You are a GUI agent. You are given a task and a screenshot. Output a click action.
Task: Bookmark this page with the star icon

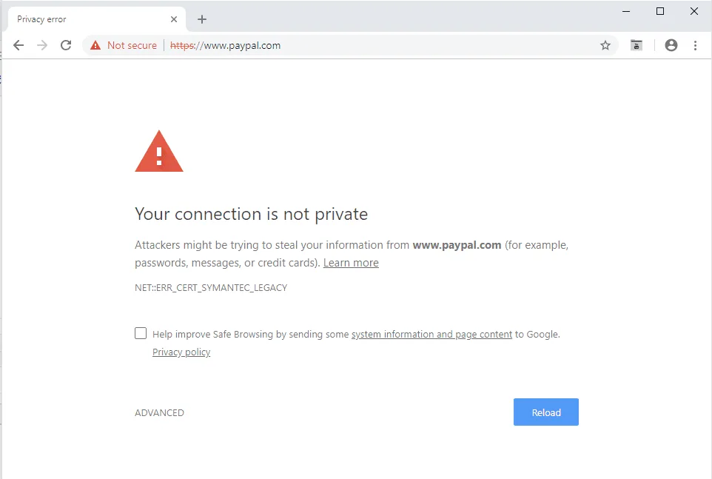click(605, 45)
